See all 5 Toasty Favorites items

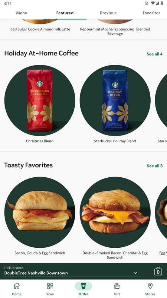(154, 166)
